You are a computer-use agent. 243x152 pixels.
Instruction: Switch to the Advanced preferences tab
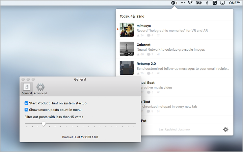click(x=40, y=89)
